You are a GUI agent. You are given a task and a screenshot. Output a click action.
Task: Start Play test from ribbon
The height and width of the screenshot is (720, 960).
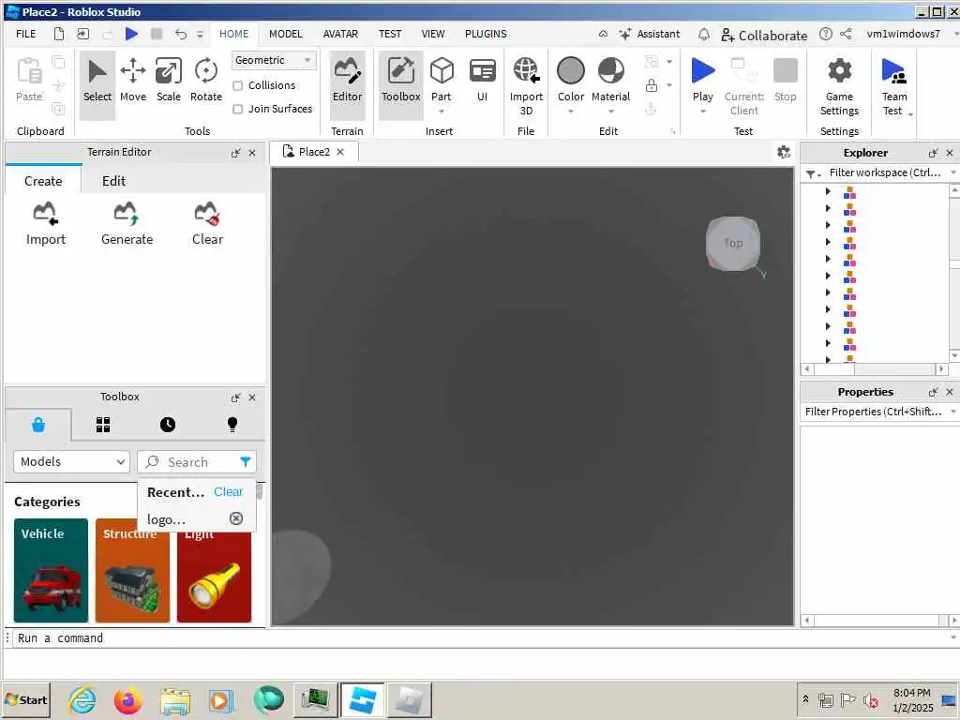coord(703,70)
